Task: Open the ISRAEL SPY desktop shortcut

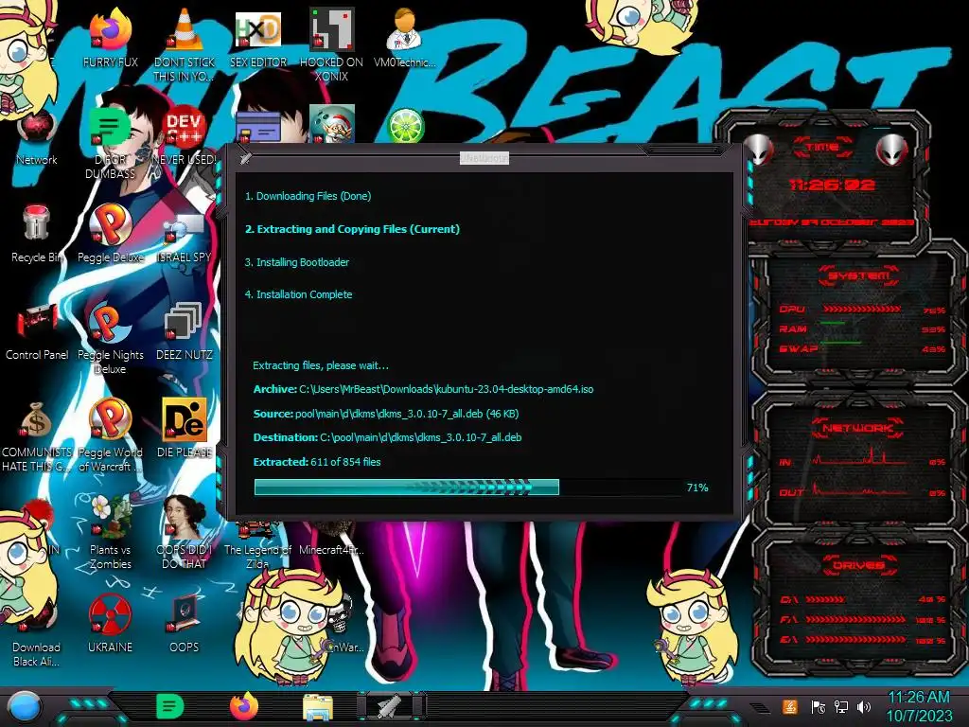Action: point(185,238)
